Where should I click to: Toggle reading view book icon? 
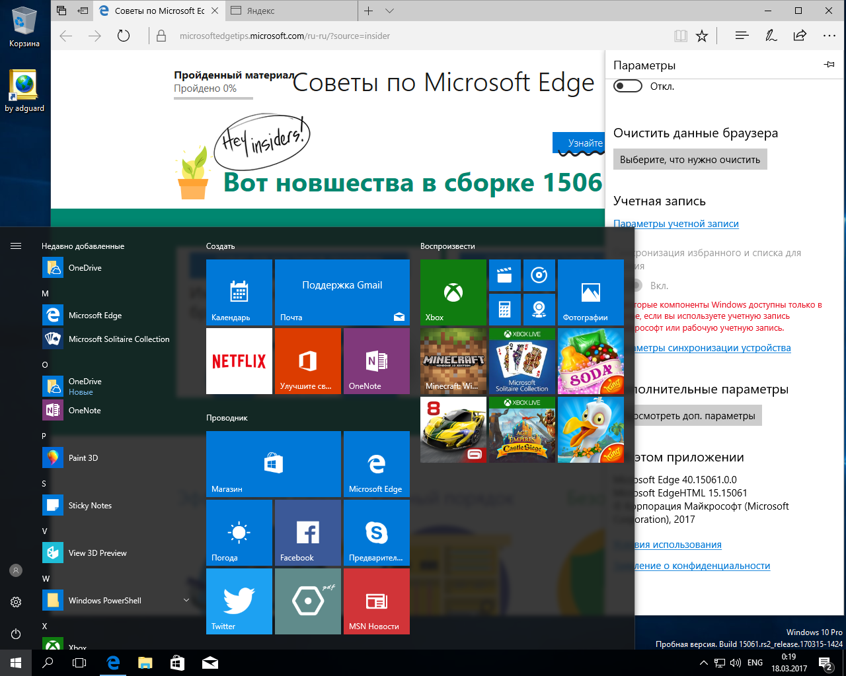(681, 36)
